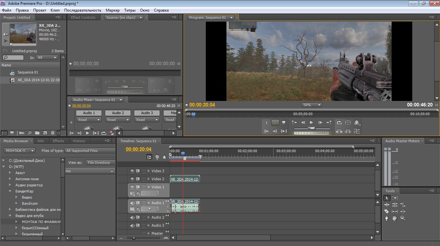Select the Rate Stretch tool
The width and height of the screenshot is (440, 246).
[x=403, y=205]
